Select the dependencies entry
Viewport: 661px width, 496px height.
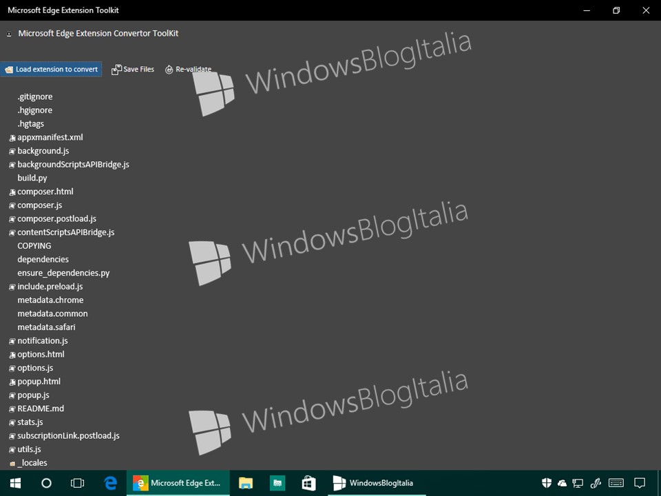[x=43, y=260]
